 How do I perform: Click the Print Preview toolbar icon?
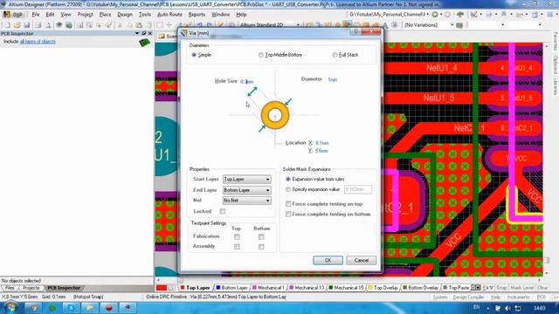48,25
